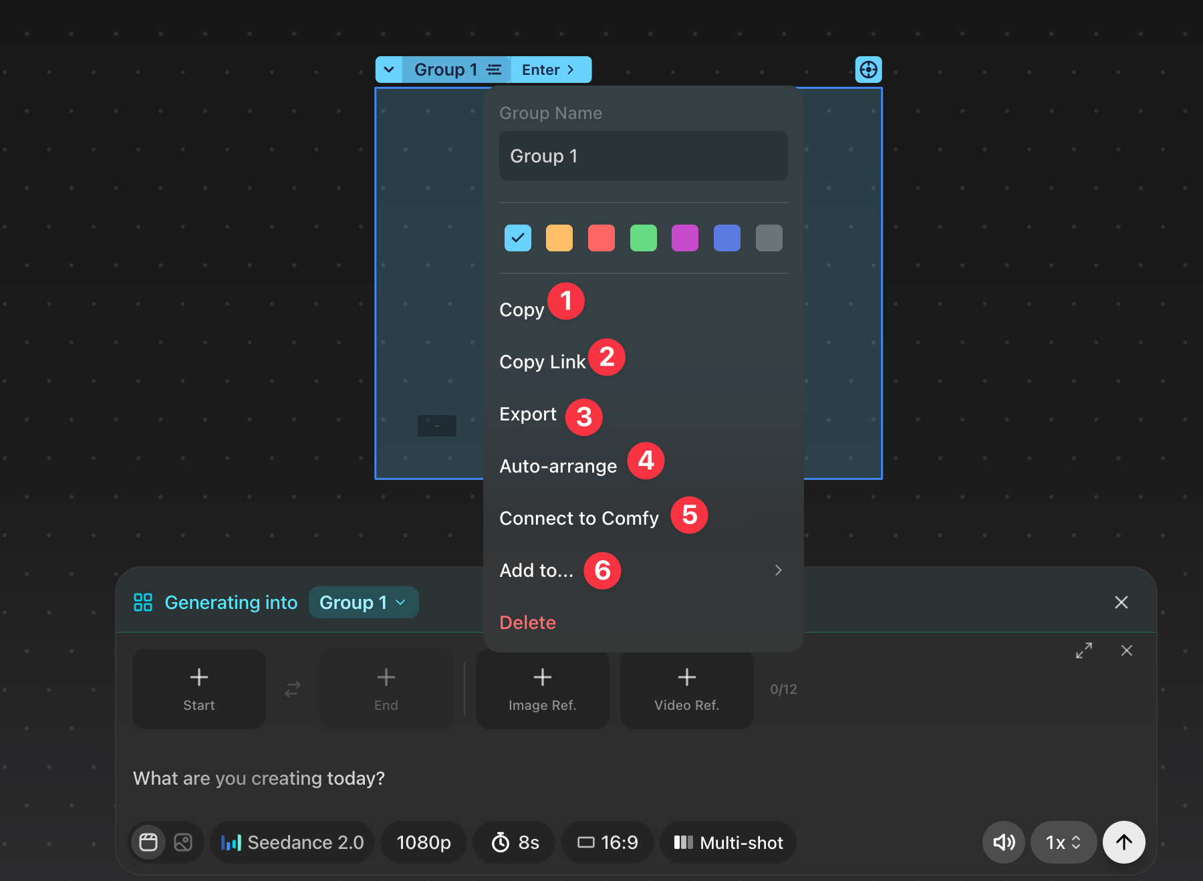Choose the gray color swatch
Screen dimensions: 1203x881
point(769,238)
